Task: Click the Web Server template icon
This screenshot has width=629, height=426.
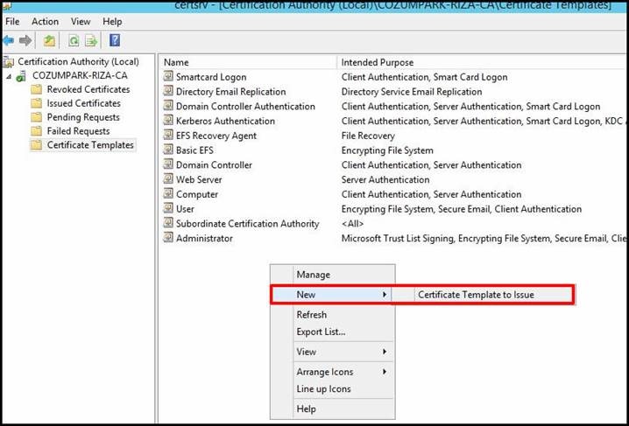Action: click(x=168, y=179)
